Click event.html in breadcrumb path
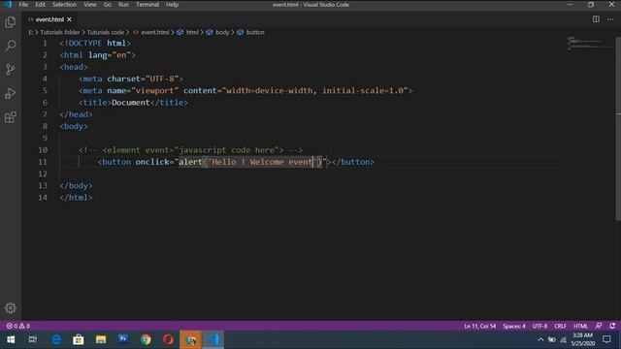 click(155, 32)
